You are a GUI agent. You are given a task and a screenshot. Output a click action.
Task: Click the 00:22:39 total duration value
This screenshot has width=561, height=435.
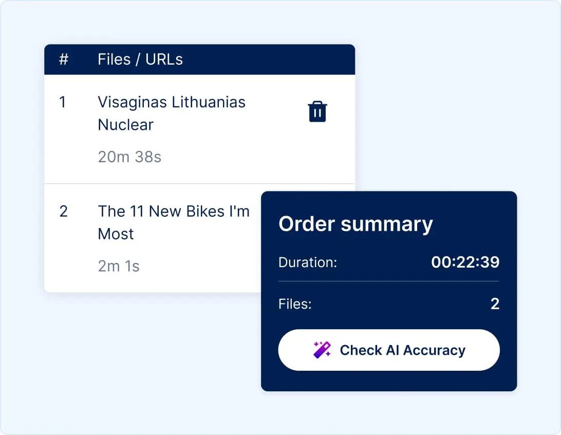pyautogui.click(x=464, y=262)
